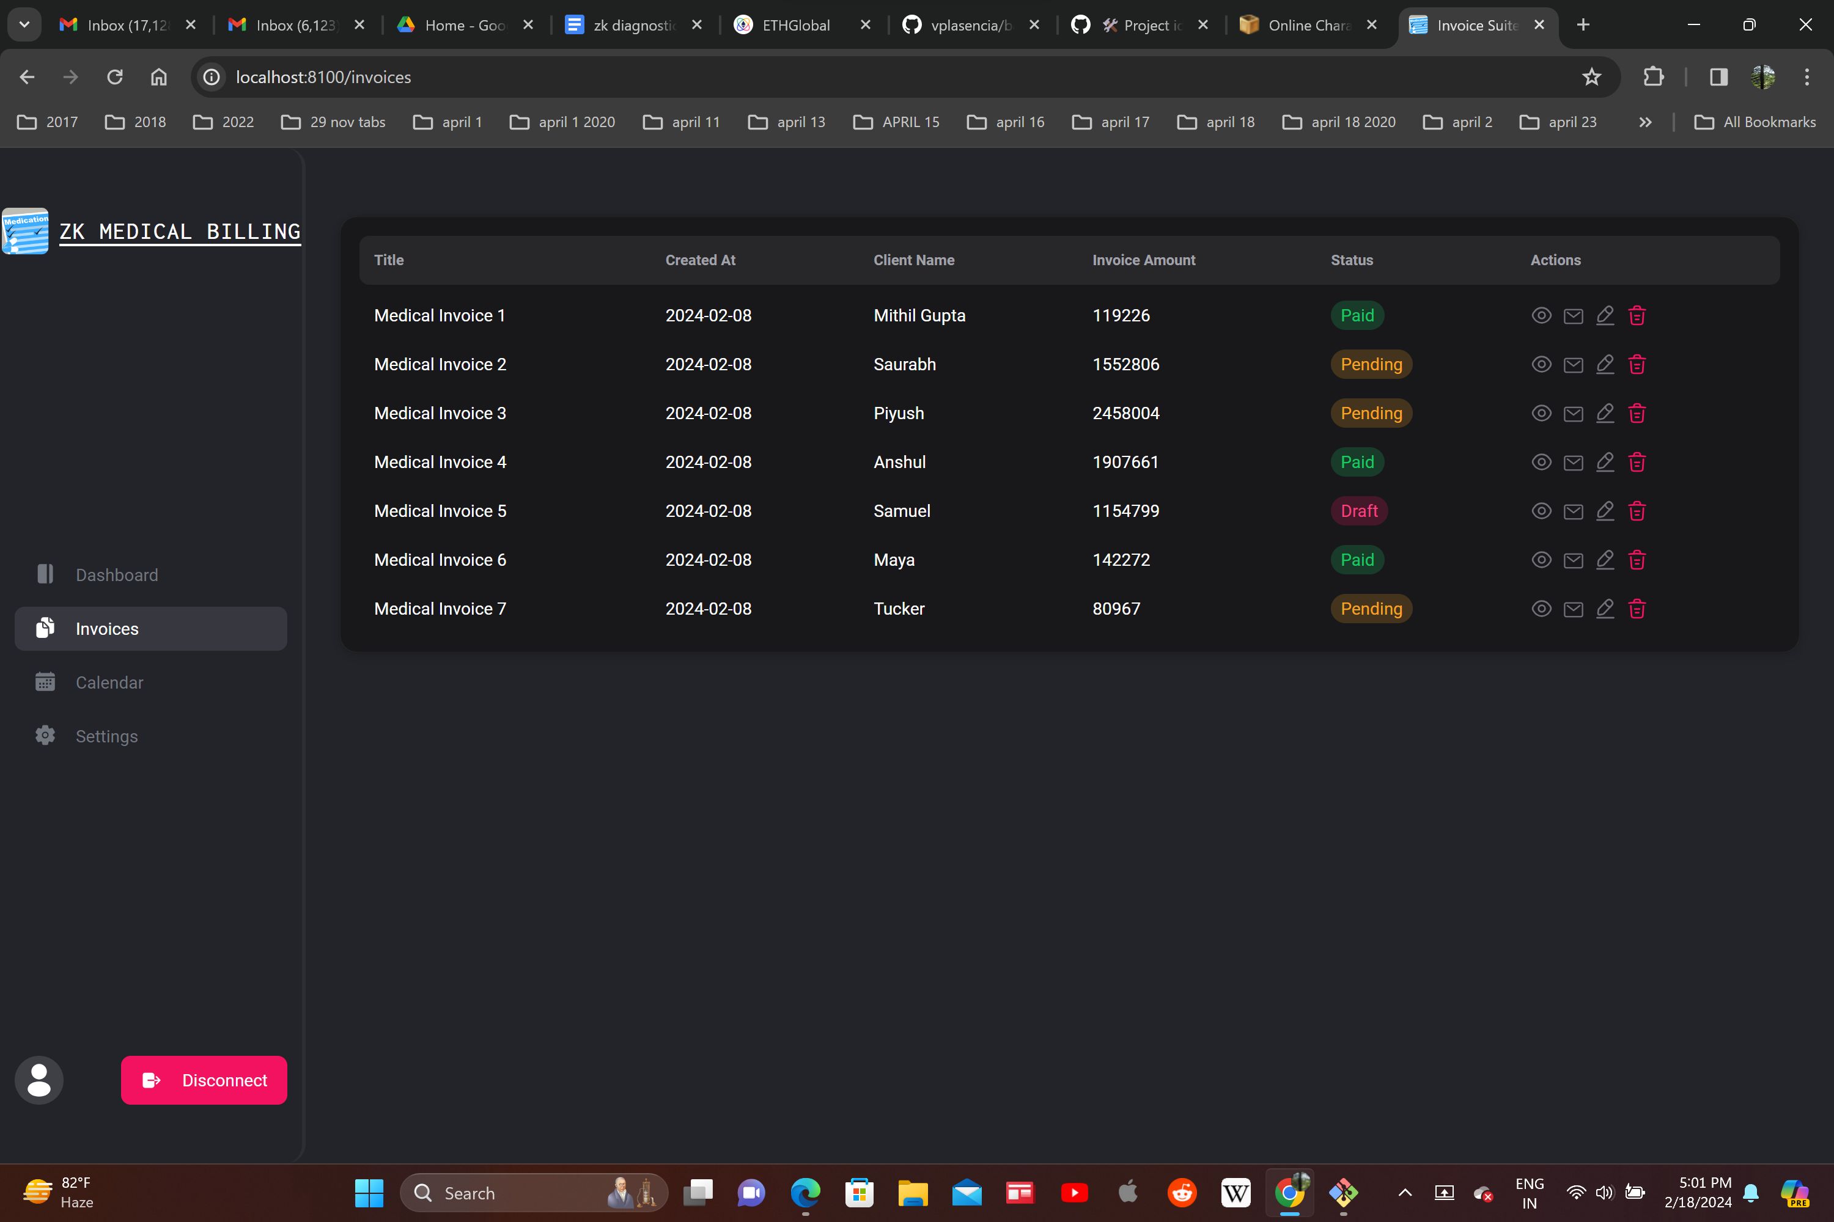Expand the browser tab search dropdown
Image resolution: width=1834 pixels, height=1222 pixels.
[24, 25]
